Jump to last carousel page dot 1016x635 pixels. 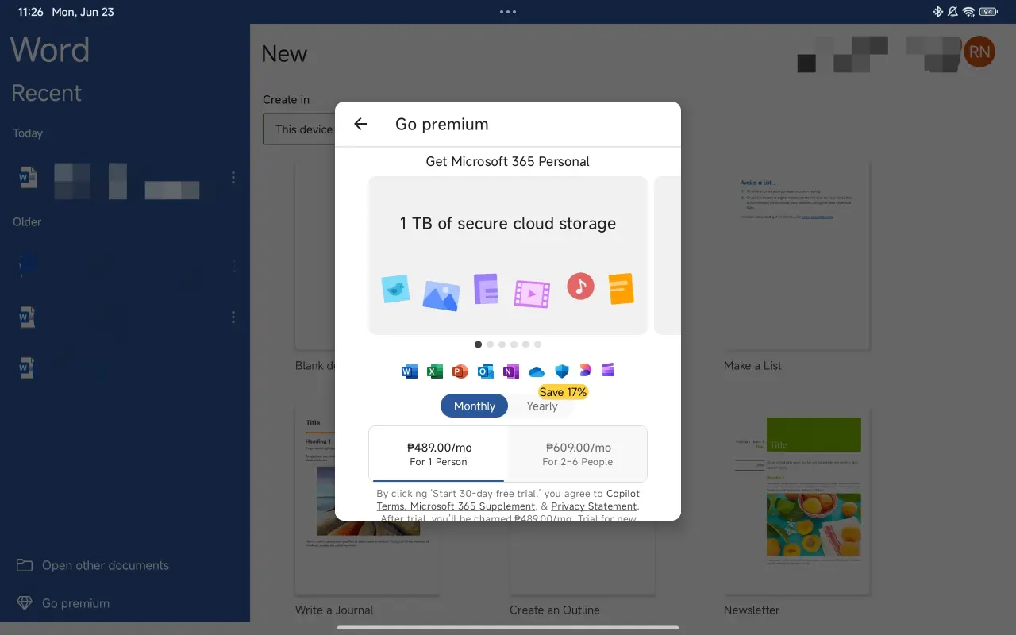(x=537, y=344)
